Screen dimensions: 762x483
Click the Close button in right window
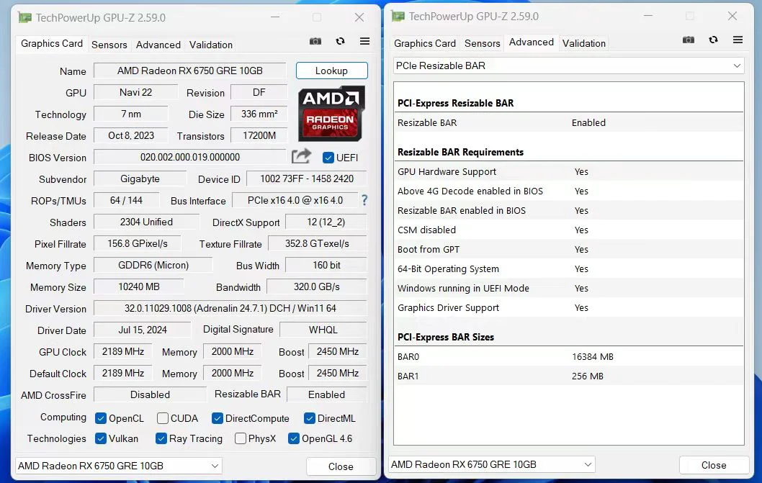coord(714,465)
